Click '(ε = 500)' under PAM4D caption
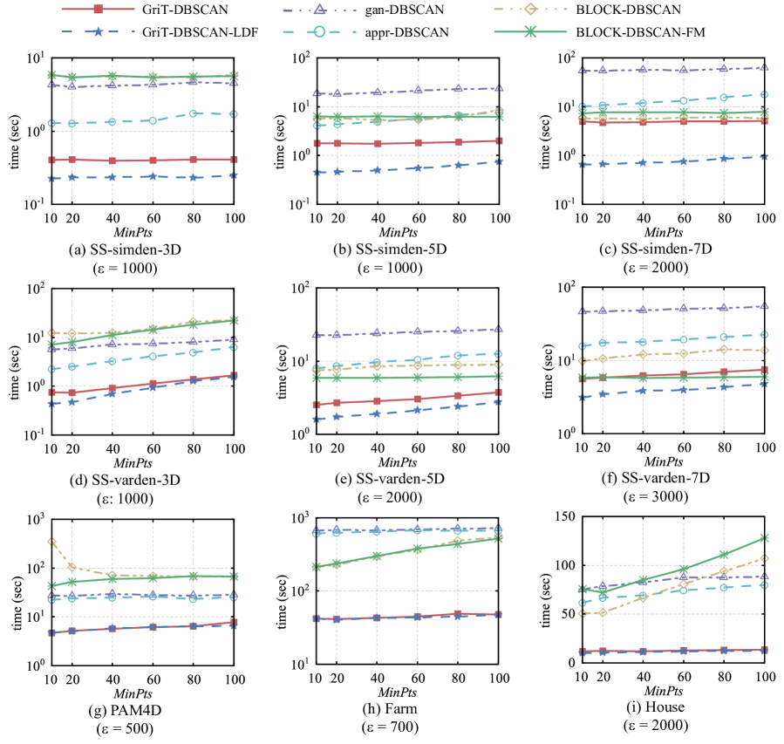784x744 pixels. pos(125,729)
